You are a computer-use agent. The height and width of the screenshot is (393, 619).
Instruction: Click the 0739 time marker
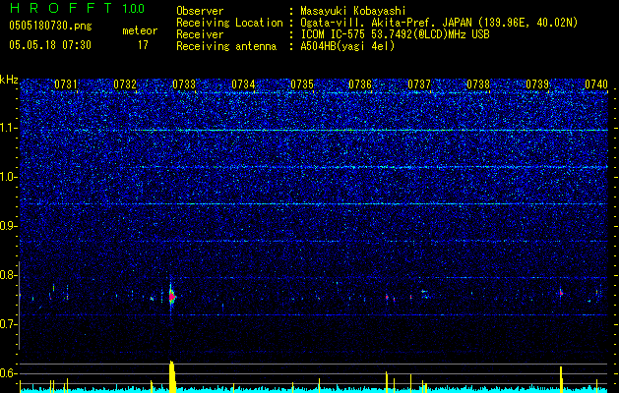tap(537, 84)
